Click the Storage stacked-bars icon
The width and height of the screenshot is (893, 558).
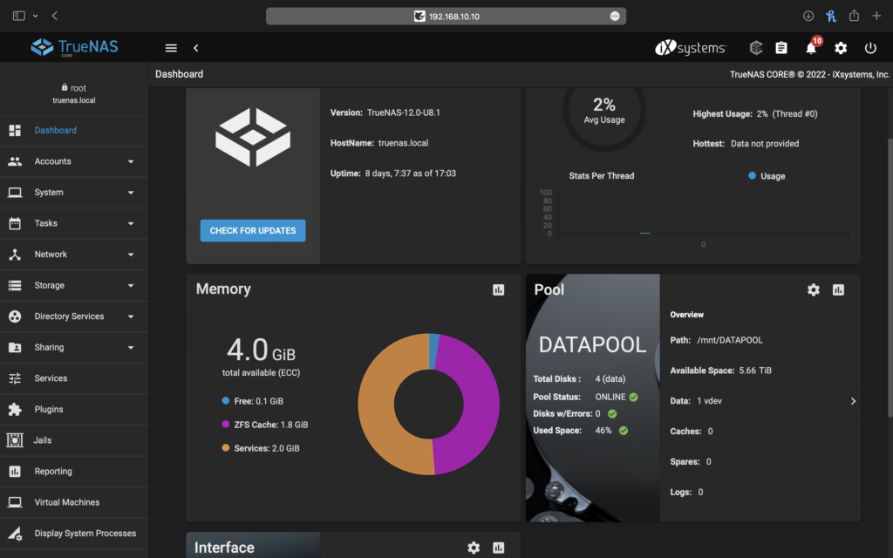coord(15,285)
